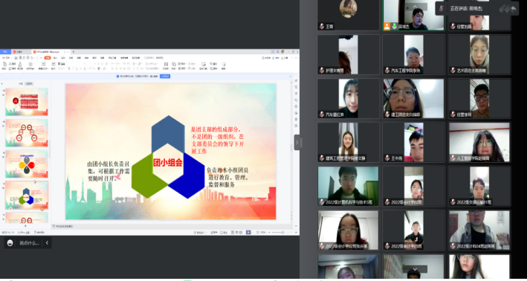The image size is (527, 281).
Task: Select the 2022级计算机科学与技术 participant tile
Action: point(348,186)
